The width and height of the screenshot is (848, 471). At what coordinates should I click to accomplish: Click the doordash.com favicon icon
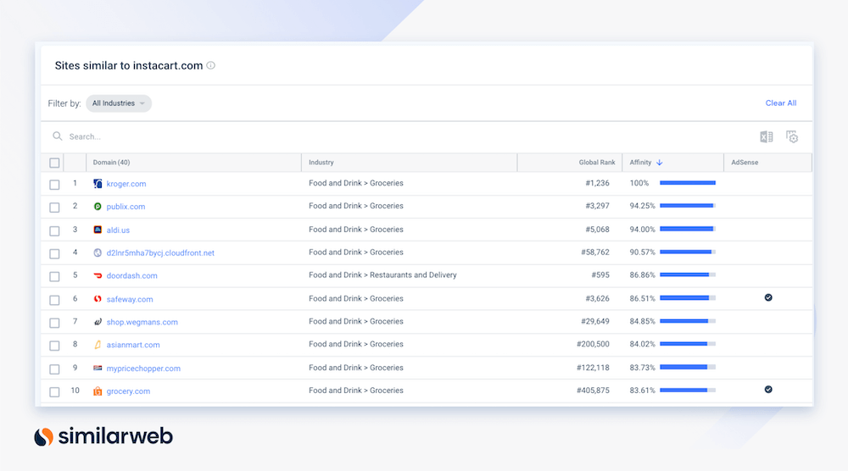click(x=98, y=275)
